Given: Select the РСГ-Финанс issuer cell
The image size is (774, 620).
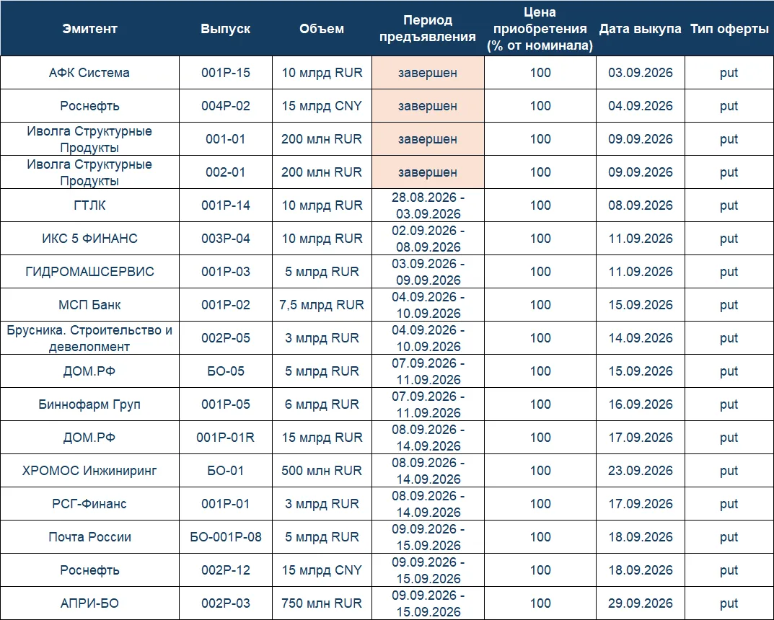Looking at the screenshot, I should (89, 504).
